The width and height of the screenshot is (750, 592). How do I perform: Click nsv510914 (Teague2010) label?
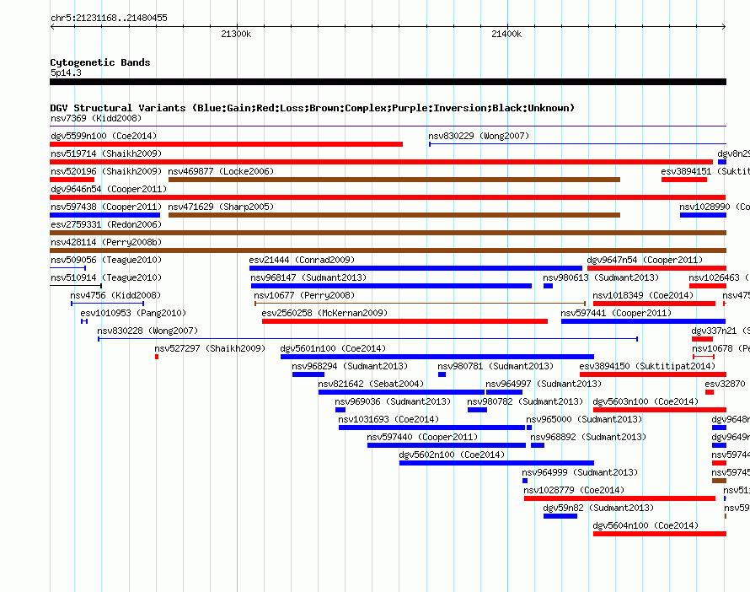(x=106, y=277)
